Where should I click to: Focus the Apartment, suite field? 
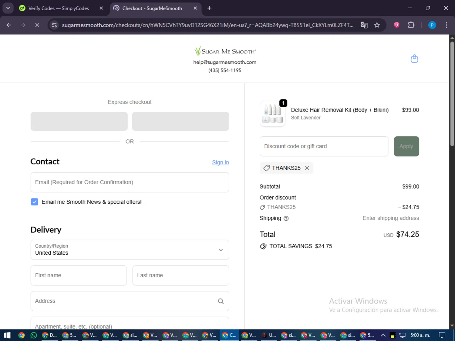130,323
